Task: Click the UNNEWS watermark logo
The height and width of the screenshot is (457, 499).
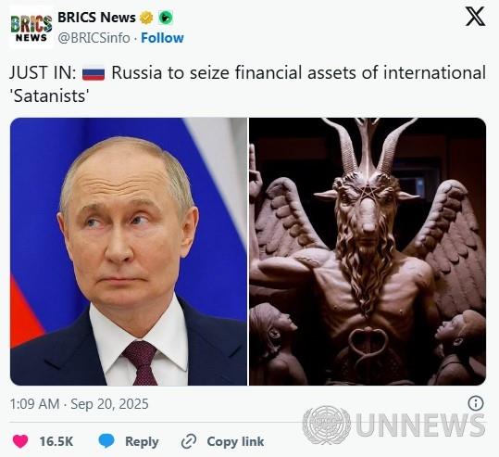Action: [394, 425]
